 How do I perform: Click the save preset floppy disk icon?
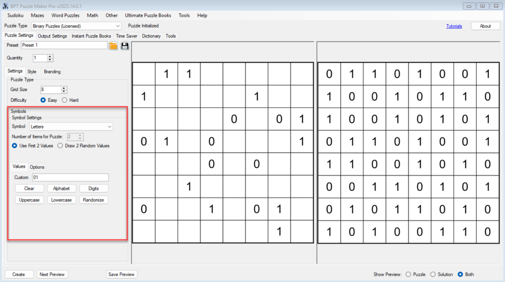tap(125, 46)
